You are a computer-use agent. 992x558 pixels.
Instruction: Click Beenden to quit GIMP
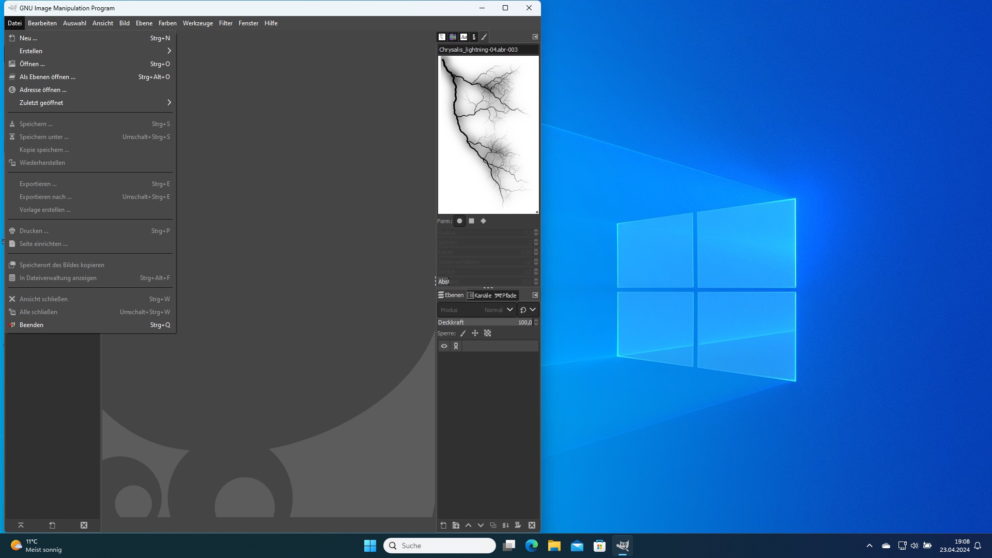click(32, 325)
